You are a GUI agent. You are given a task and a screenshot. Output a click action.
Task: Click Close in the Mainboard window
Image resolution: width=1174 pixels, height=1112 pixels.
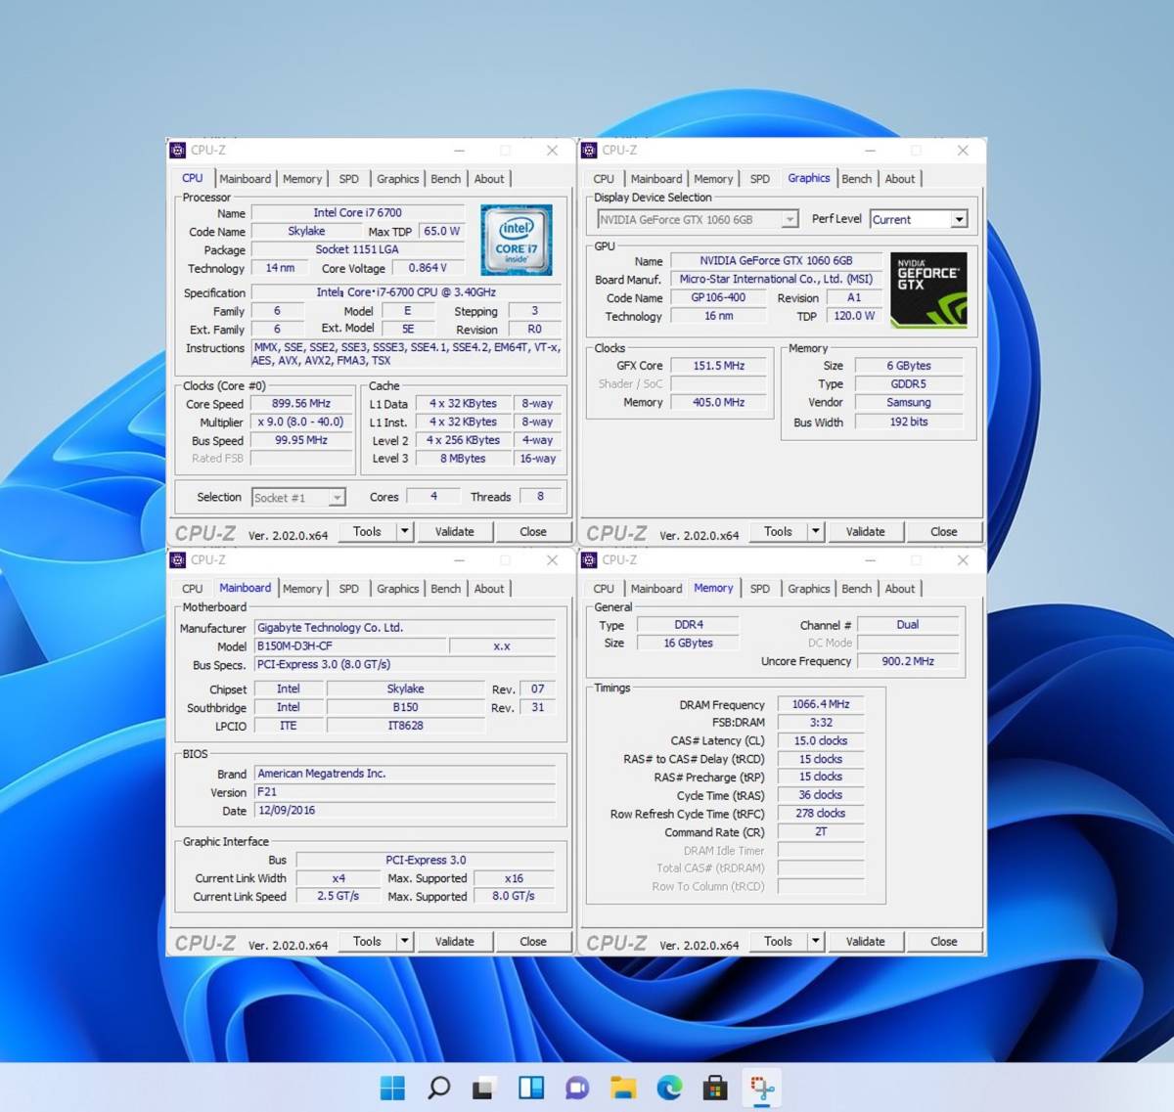[x=533, y=941]
